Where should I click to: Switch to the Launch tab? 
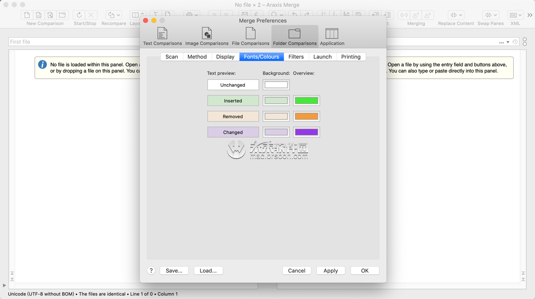(x=323, y=56)
